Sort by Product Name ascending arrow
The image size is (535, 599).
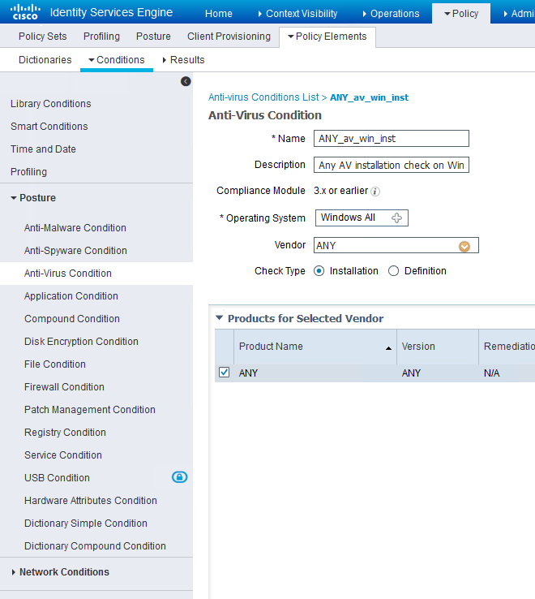[x=388, y=348]
